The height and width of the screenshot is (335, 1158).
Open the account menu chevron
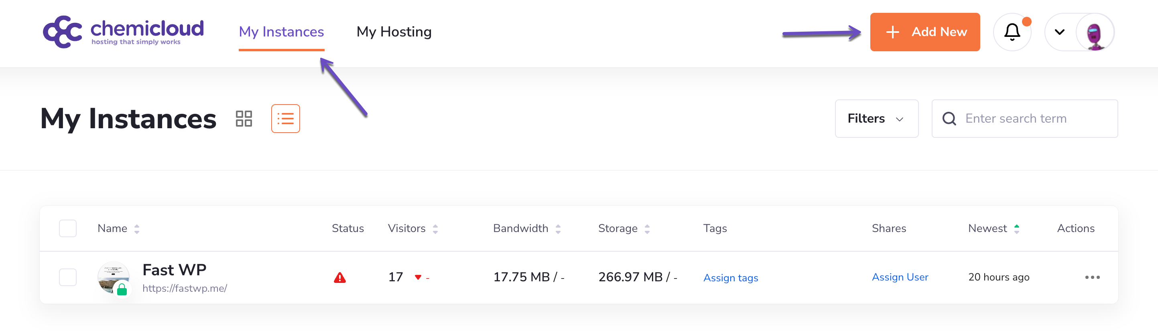click(x=1060, y=32)
